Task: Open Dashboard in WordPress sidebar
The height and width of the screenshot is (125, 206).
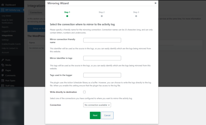Action: pos(10,5)
